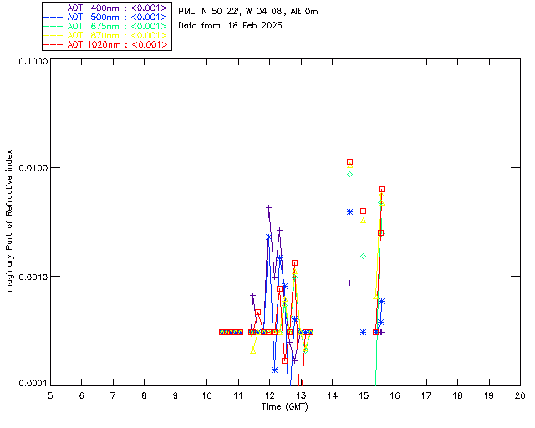Click the PML station location text
The width and height of the screenshot is (535, 428).
tap(248, 12)
